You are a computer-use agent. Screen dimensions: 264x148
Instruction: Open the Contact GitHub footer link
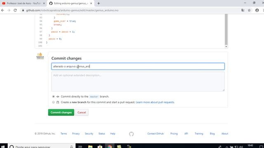click(156, 134)
